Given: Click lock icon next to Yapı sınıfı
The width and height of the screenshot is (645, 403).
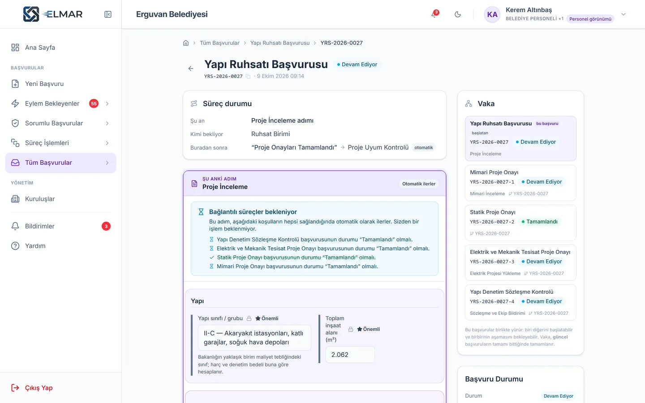Looking at the screenshot, I should pos(249,318).
